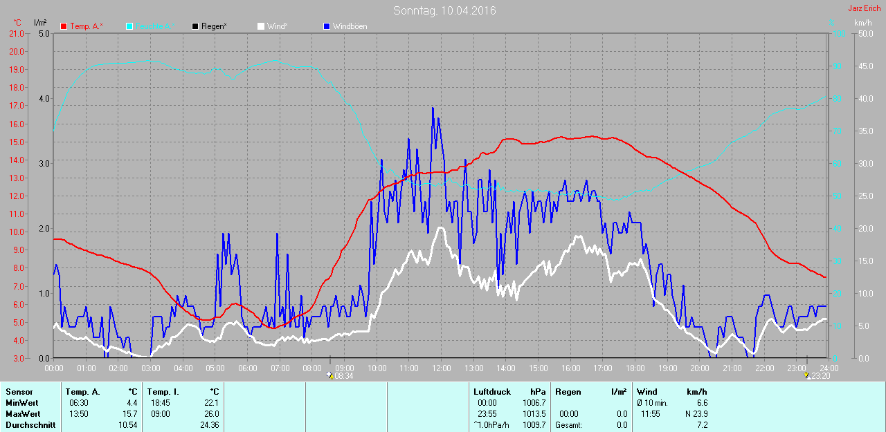Click the 'km/h' axis unit at top right
Viewport: 886px width, 432px height.
(x=863, y=23)
